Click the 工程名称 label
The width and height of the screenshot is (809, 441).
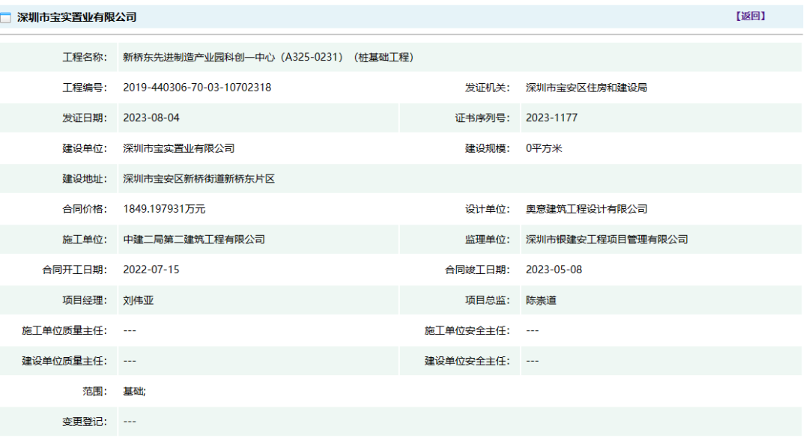click(85, 57)
